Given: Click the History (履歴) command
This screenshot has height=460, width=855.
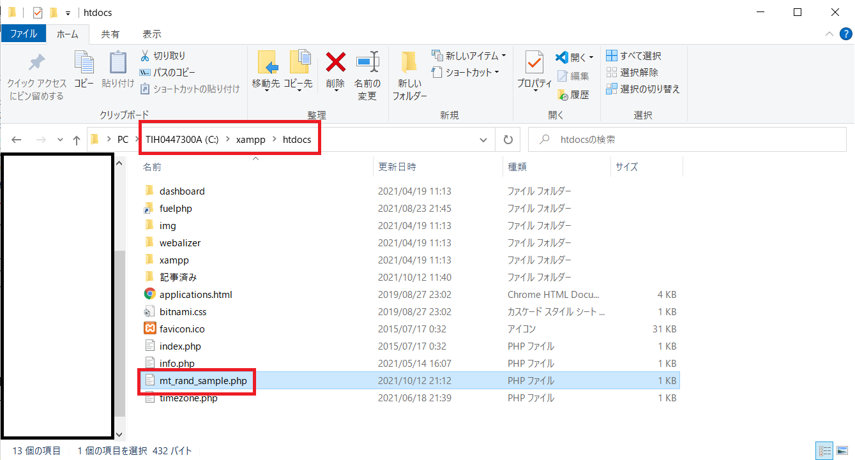Looking at the screenshot, I should [x=573, y=95].
